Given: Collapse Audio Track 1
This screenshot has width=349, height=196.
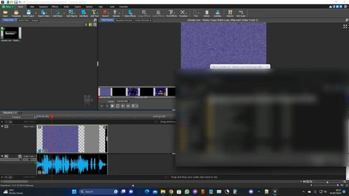Looking at the screenshot, I should [2, 156].
